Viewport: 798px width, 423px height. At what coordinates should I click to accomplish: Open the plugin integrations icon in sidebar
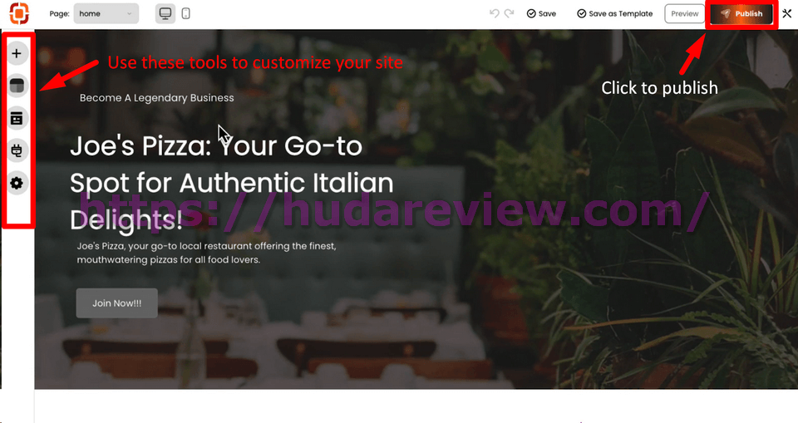click(x=17, y=150)
